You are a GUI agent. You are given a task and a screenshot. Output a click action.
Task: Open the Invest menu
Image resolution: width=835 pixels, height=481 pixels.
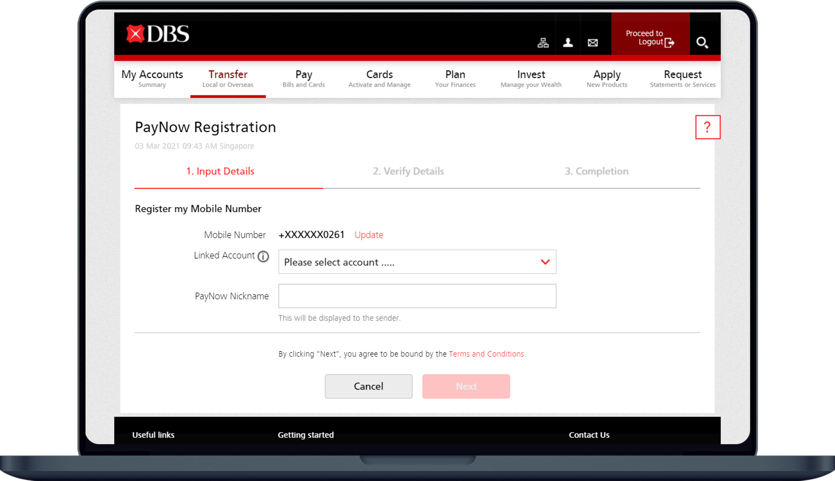coord(531,79)
